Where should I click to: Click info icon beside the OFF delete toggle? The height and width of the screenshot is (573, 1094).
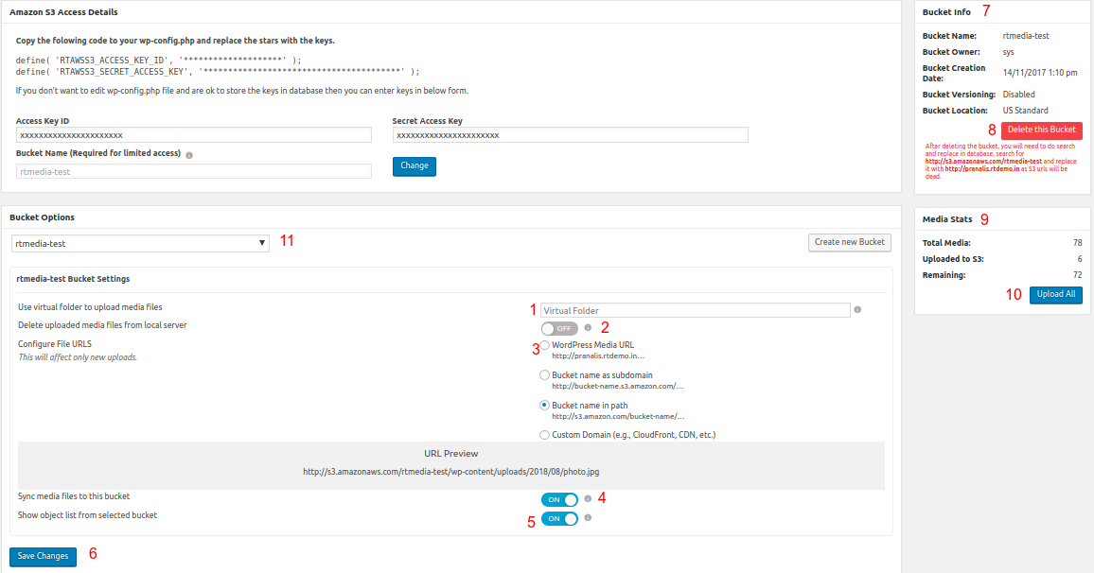588,327
